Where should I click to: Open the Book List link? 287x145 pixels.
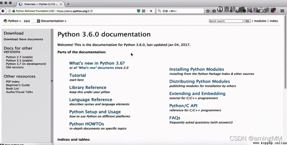pos(13,89)
